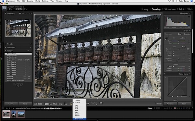
Task: Go to next photo with filmstrip arrow
Action: (x=9, y=108)
